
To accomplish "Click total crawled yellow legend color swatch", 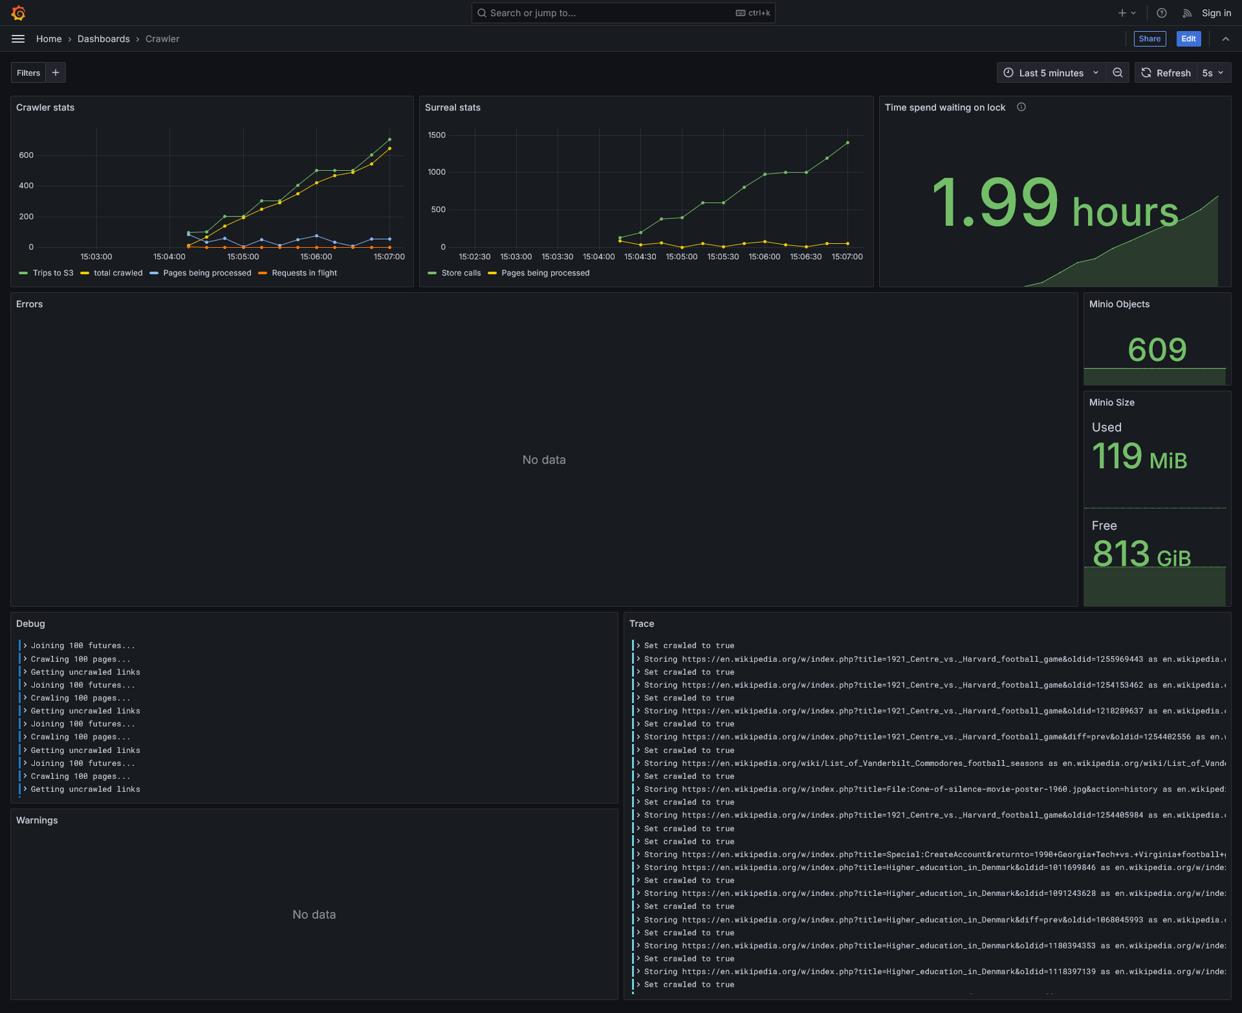I will point(85,273).
